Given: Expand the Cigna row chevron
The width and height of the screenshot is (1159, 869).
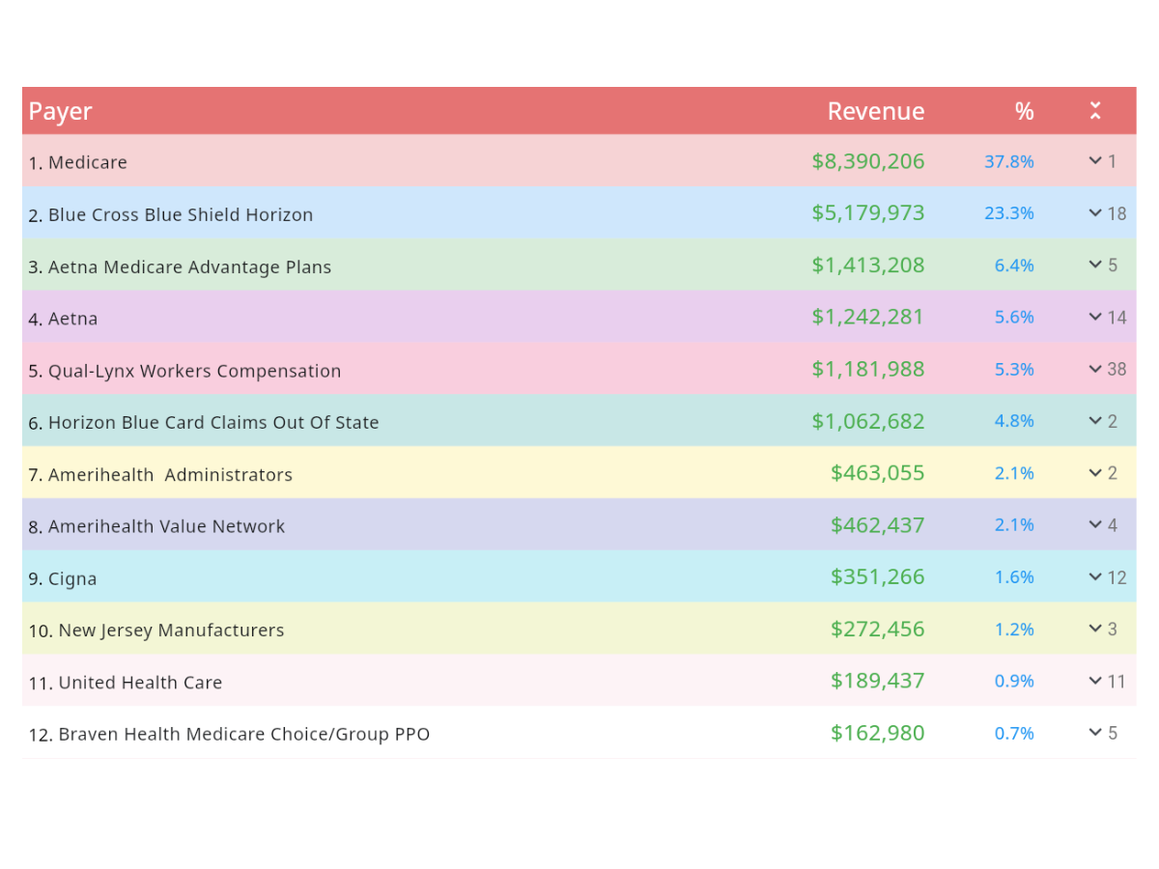Looking at the screenshot, I should click(1095, 577).
